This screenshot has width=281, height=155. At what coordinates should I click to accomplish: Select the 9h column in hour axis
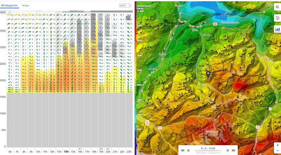pos(31,152)
